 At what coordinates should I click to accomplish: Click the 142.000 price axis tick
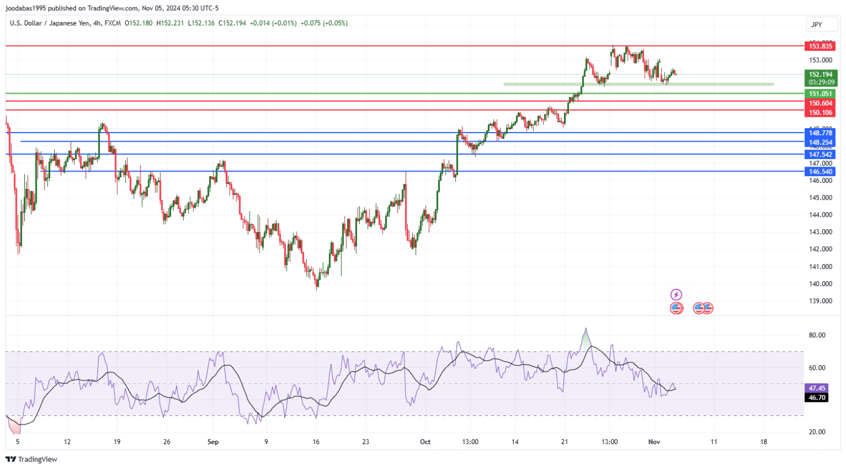point(821,249)
